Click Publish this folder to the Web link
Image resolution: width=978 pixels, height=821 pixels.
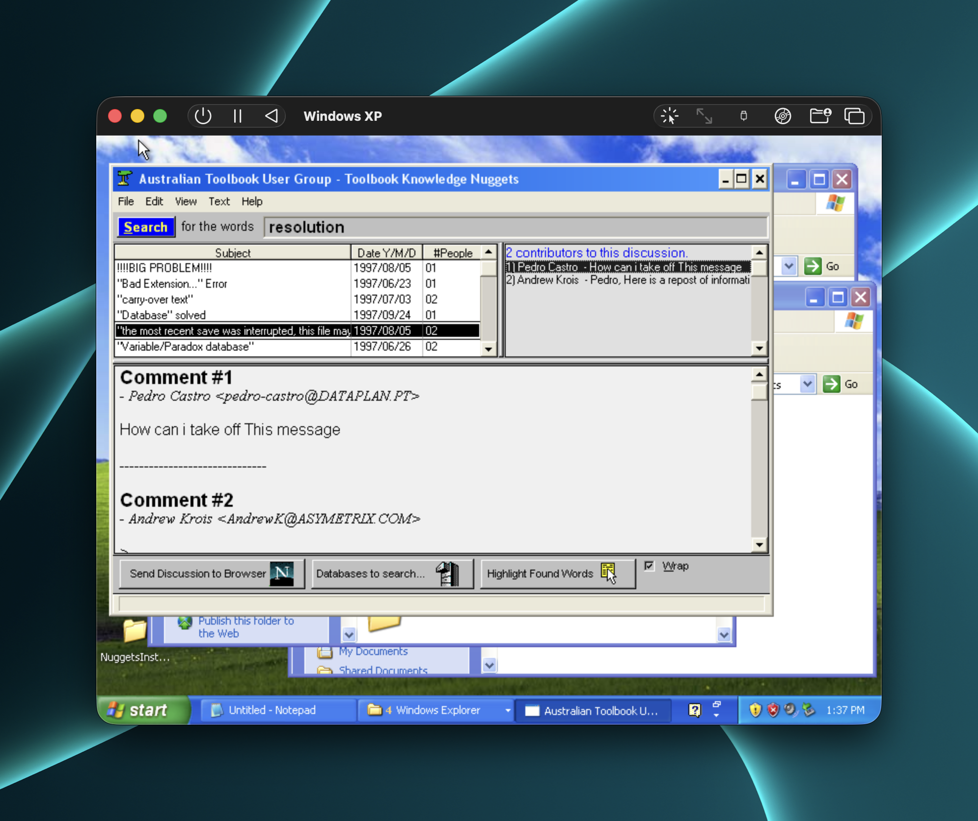click(246, 627)
